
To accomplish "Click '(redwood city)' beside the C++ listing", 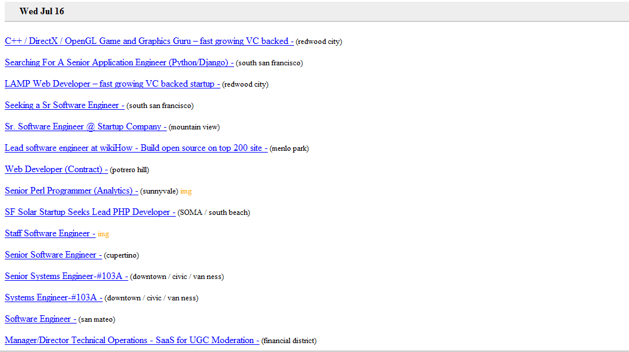I will pyautogui.click(x=319, y=42).
